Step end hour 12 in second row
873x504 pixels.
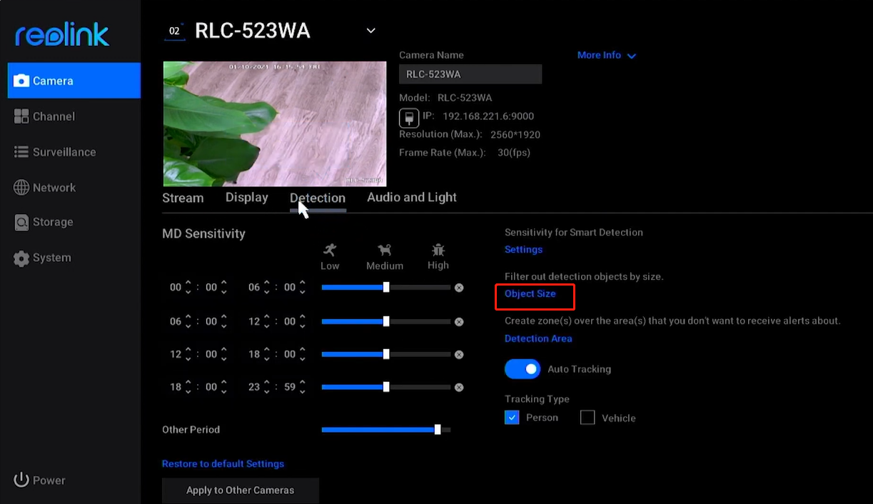(267, 322)
